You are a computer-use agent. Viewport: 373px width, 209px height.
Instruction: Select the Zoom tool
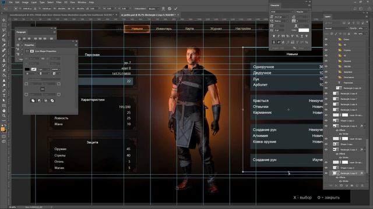click(x=4, y=116)
